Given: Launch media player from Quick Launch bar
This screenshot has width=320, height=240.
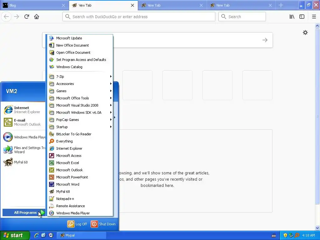Looking at the screenshot, I should tap(51, 235).
